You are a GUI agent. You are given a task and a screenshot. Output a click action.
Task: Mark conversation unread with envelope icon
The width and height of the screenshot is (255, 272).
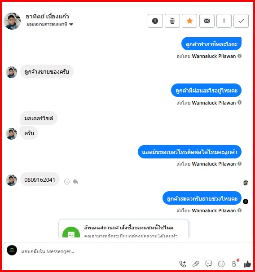tap(207, 21)
